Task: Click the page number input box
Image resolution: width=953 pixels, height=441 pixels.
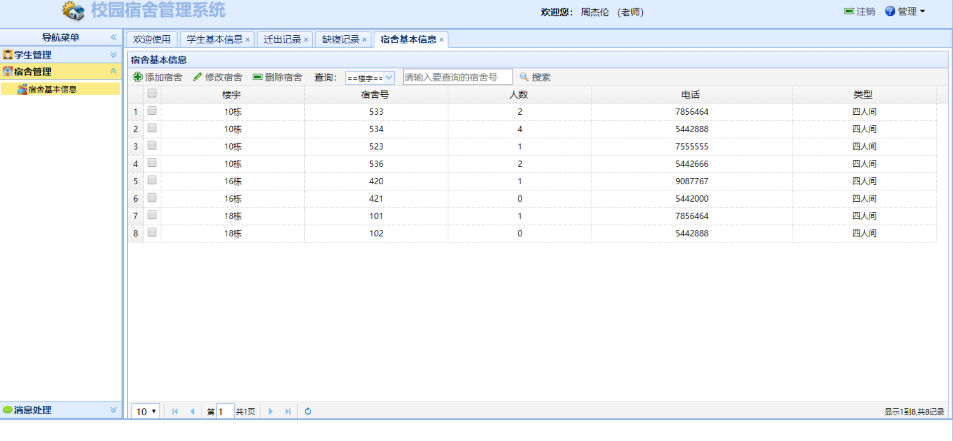Action: (225, 411)
